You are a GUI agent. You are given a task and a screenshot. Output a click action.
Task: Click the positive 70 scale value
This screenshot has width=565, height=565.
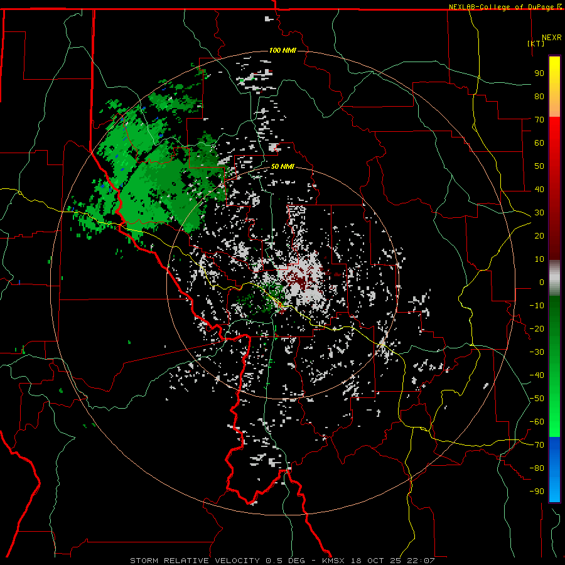click(x=539, y=120)
